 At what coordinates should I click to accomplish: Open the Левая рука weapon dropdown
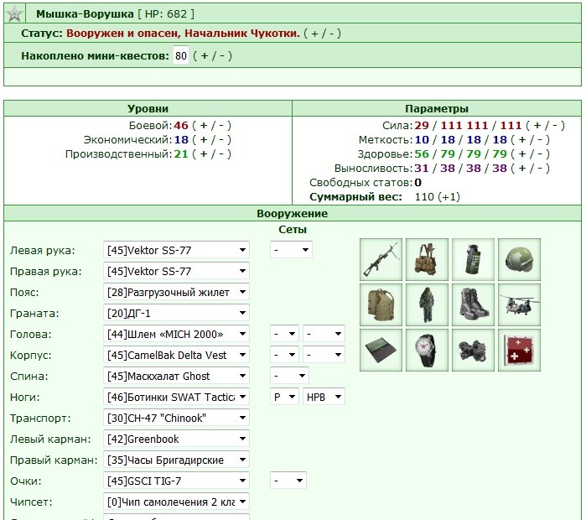click(176, 250)
